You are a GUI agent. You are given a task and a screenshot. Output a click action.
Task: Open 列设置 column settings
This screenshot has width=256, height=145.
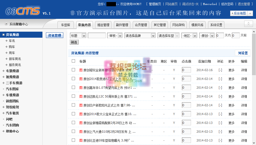[x=243, y=53]
